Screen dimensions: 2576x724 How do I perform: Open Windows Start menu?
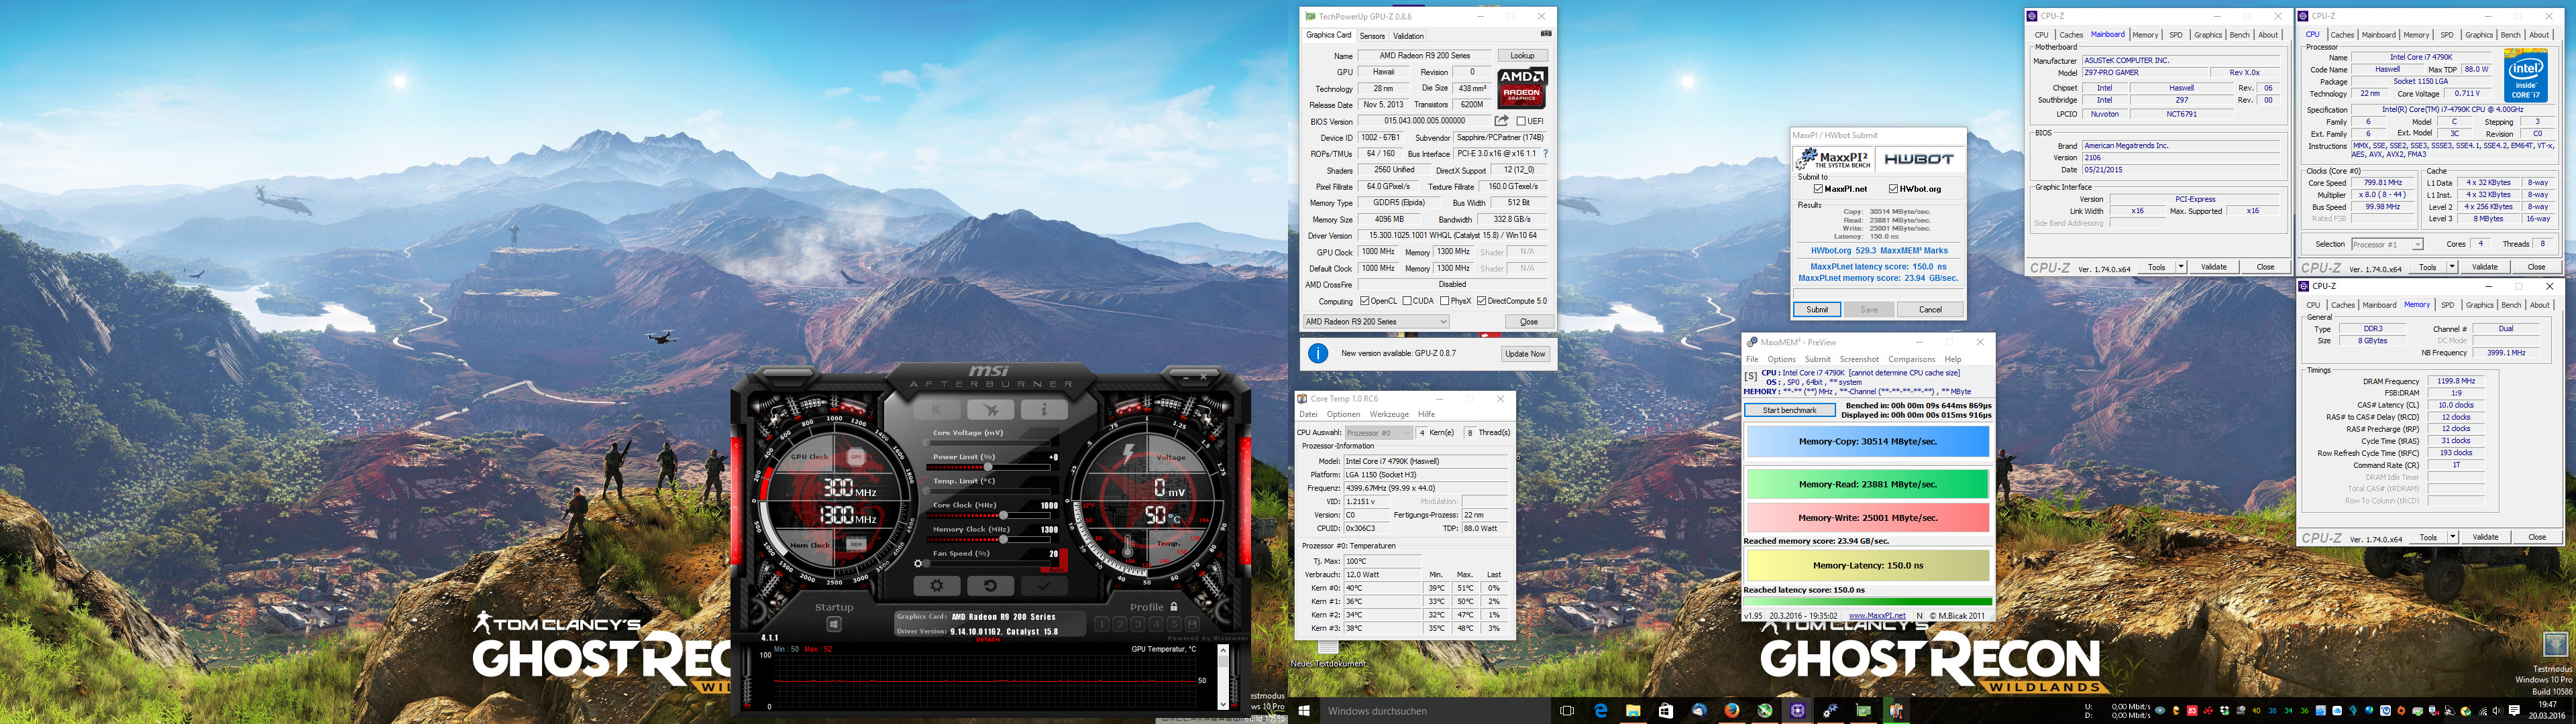tap(1304, 711)
